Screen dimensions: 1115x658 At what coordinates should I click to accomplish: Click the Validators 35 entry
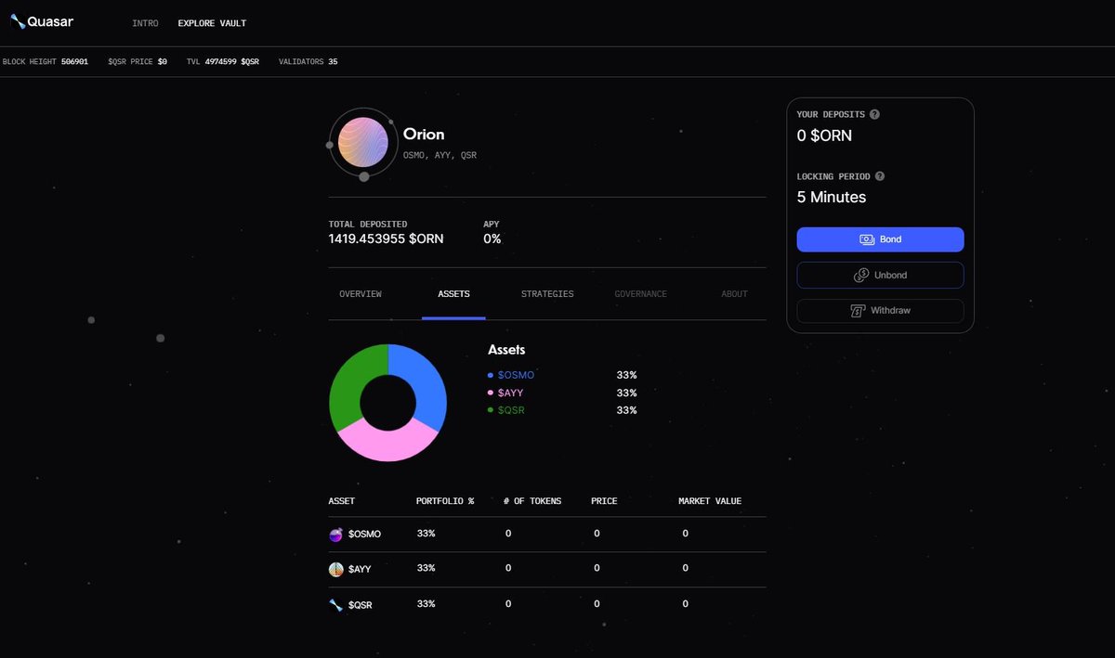308,61
